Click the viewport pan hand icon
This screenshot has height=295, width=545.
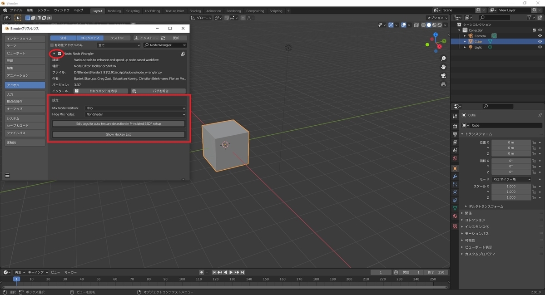pyautogui.click(x=443, y=67)
